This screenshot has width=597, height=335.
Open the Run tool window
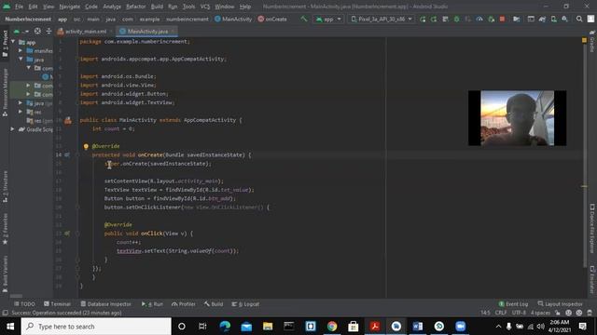(152, 304)
